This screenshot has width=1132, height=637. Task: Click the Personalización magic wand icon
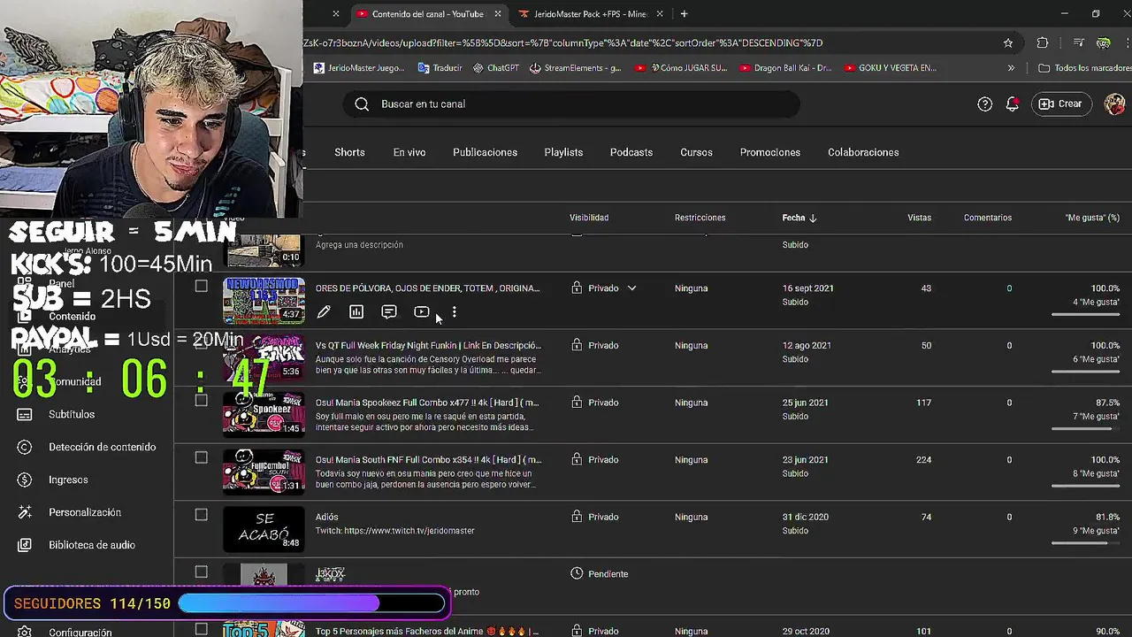point(25,512)
